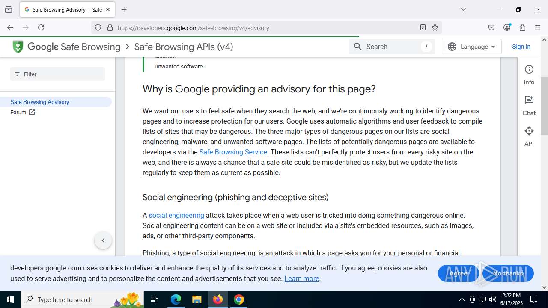Open Save to Pocket icon
The image size is (548, 308).
coord(491,27)
